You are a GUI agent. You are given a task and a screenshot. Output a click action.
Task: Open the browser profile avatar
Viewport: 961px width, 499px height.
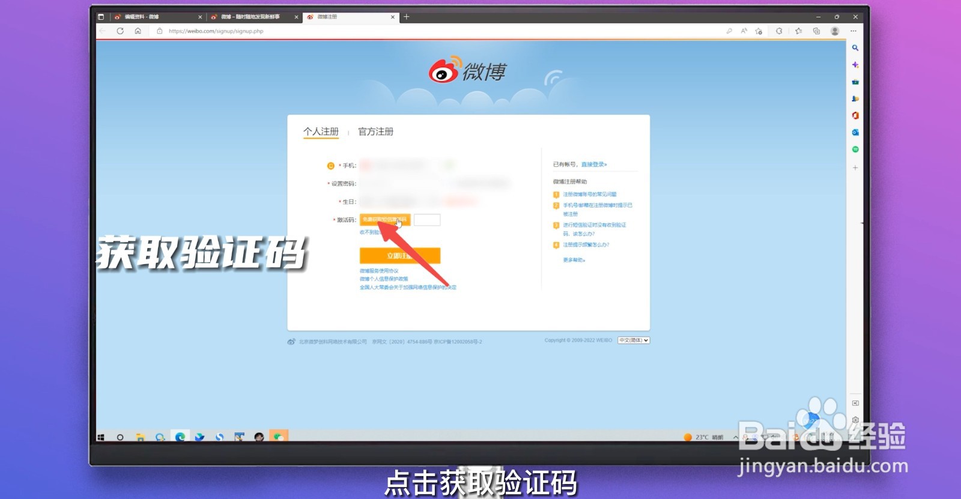[835, 31]
